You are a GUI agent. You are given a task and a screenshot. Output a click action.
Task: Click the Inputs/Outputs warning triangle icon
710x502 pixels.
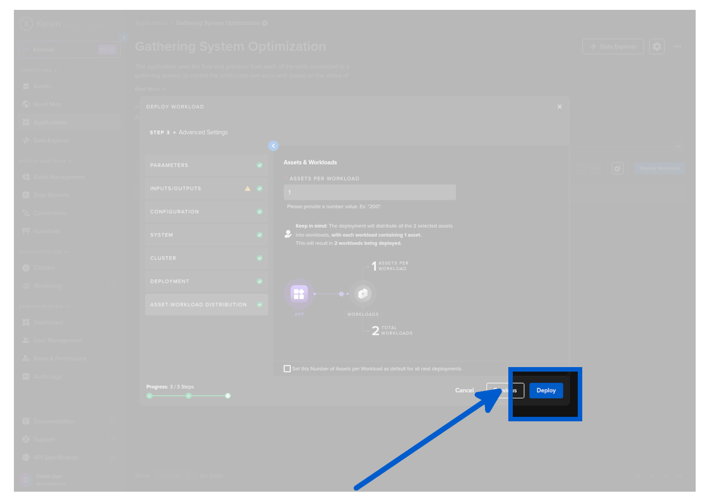point(247,189)
